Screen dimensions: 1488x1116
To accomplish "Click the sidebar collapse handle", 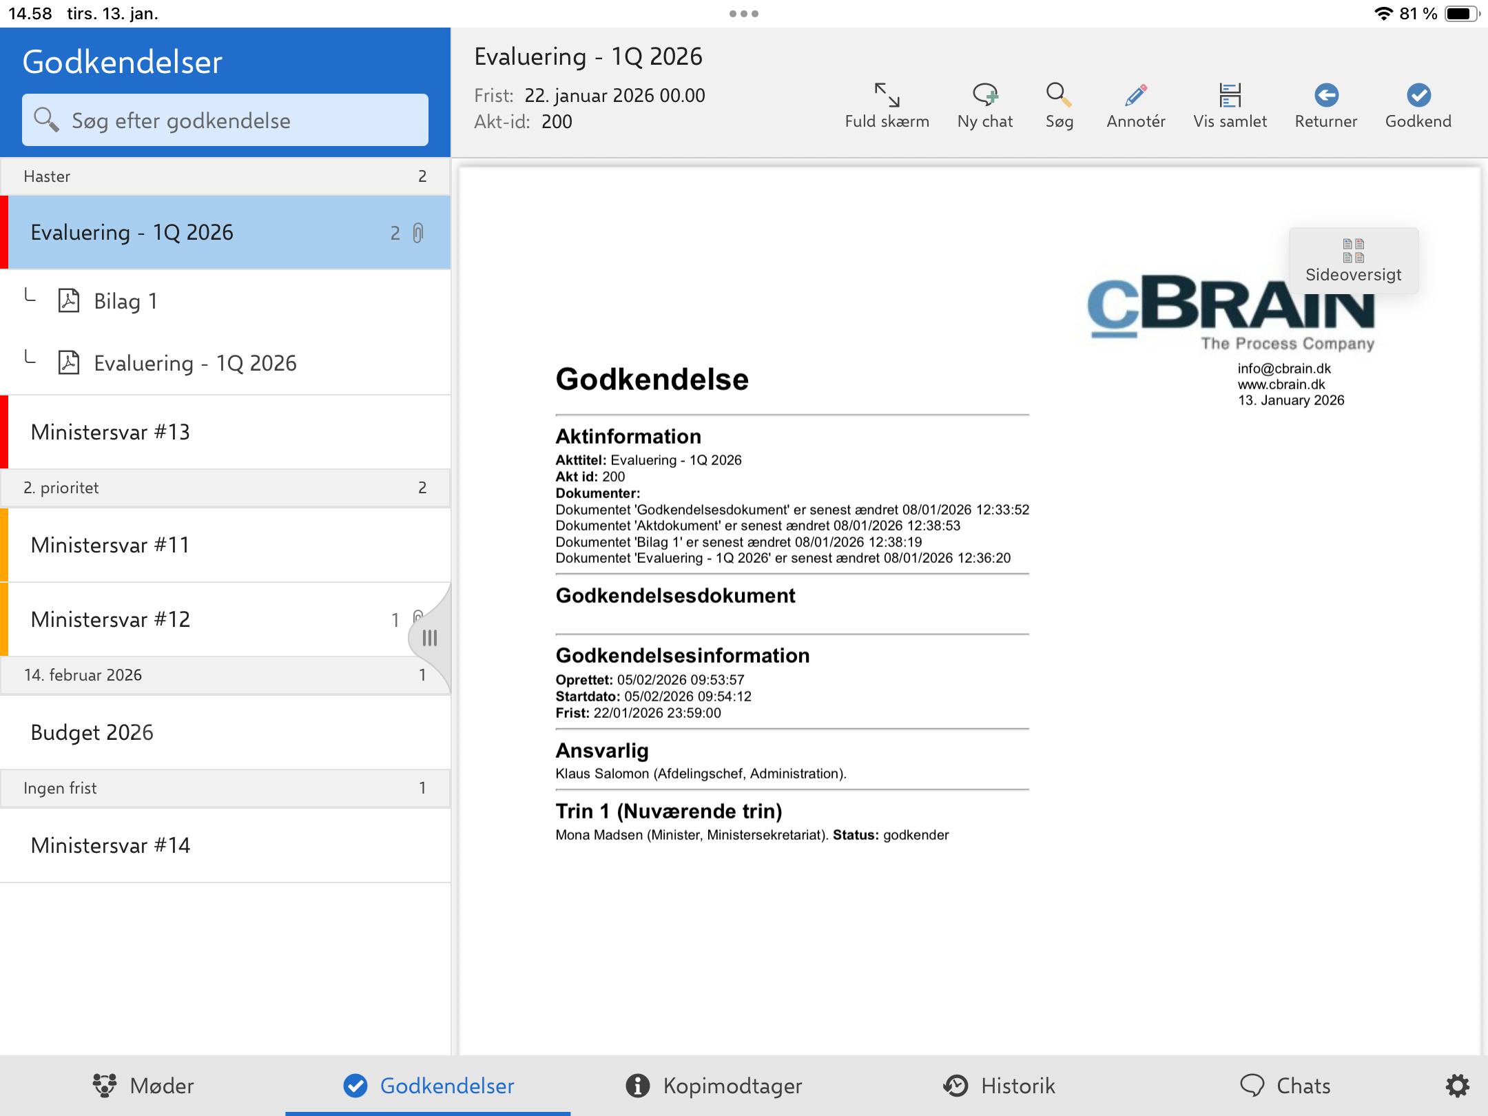I will point(430,638).
